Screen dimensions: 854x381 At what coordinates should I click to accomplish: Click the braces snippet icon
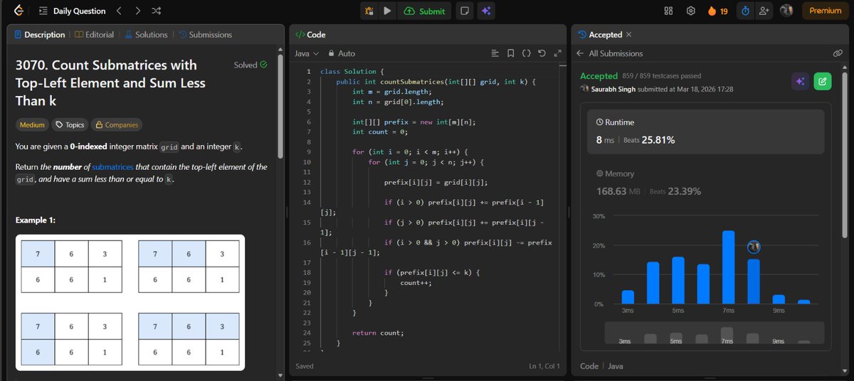(x=527, y=53)
